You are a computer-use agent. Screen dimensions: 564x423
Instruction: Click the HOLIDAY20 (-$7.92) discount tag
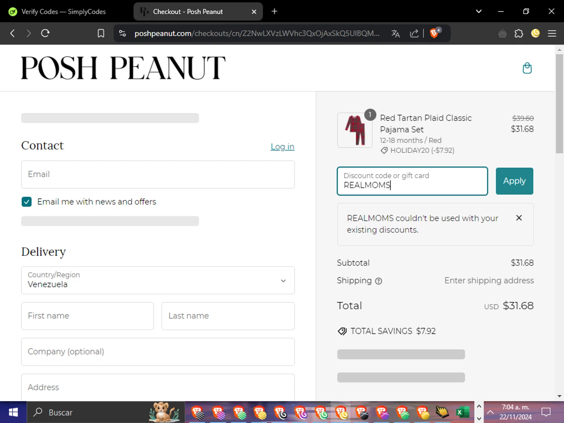click(x=417, y=150)
